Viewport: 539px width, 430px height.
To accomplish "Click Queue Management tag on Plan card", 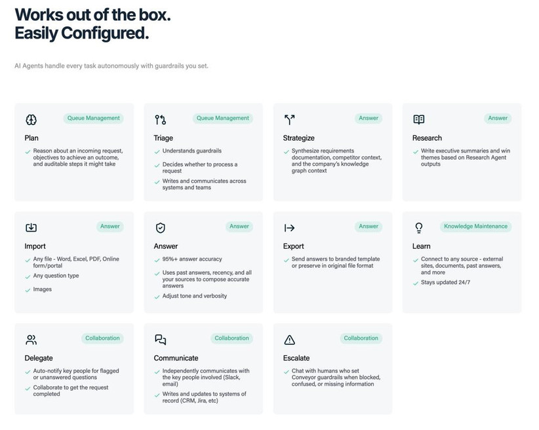I will click(93, 118).
